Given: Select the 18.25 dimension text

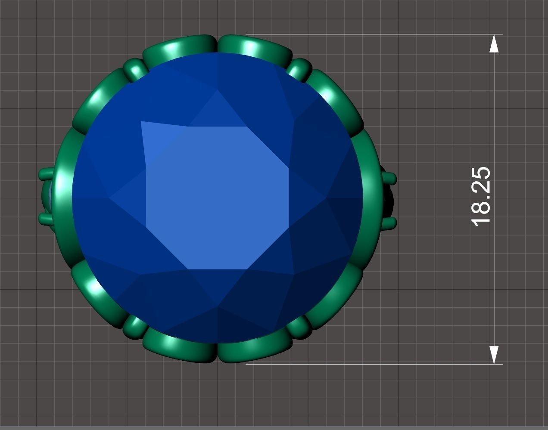Looking at the screenshot, I should pos(481,196).
